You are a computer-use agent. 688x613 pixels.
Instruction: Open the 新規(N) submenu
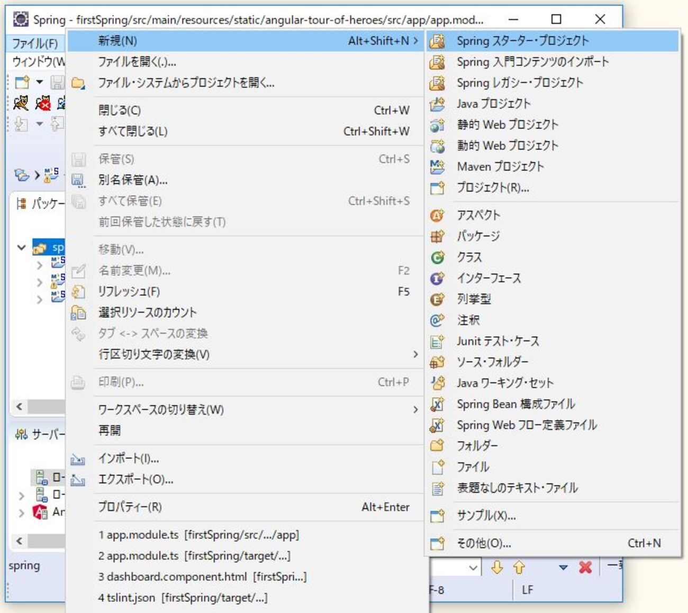tap(245, 41)
